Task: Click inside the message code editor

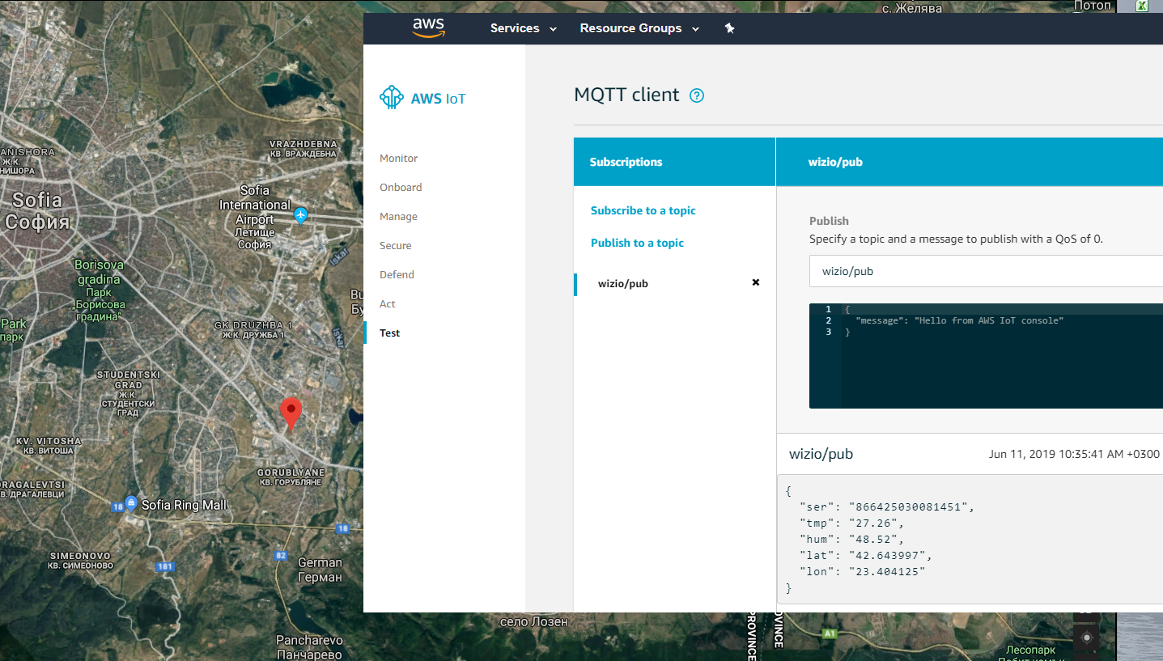Action: [986, 356]
